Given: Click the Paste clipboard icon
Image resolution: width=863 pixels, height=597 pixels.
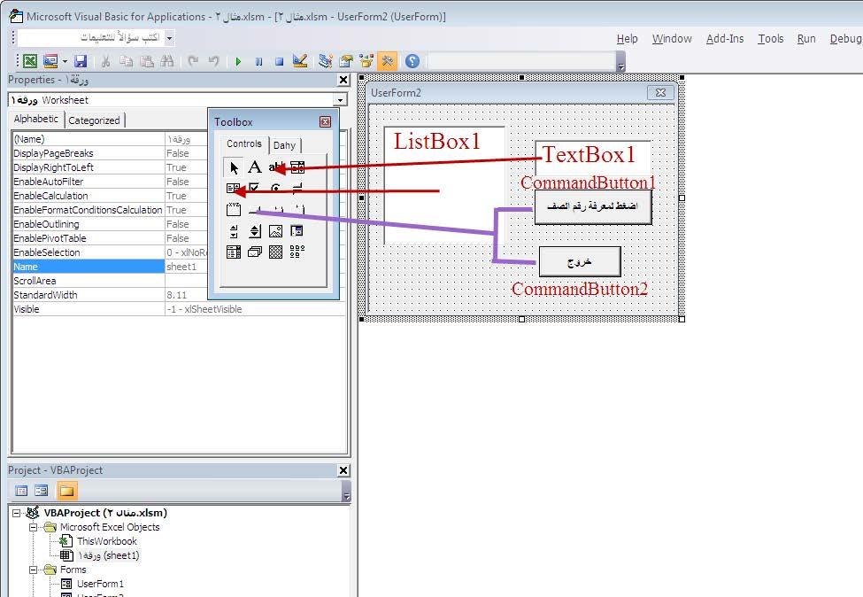Looking at the screenshot, I should (x=146, y=61).
